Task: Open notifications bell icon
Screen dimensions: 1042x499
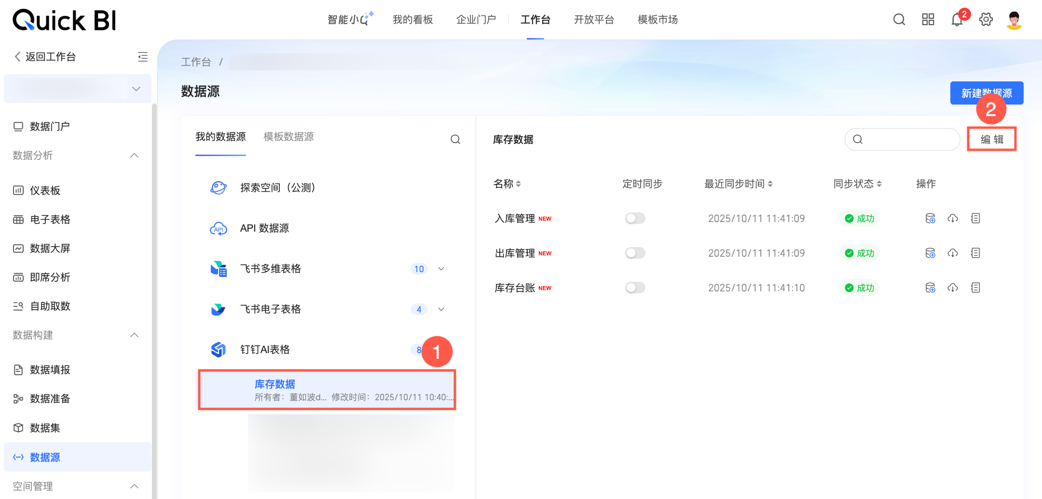Action: coord(957,20)
